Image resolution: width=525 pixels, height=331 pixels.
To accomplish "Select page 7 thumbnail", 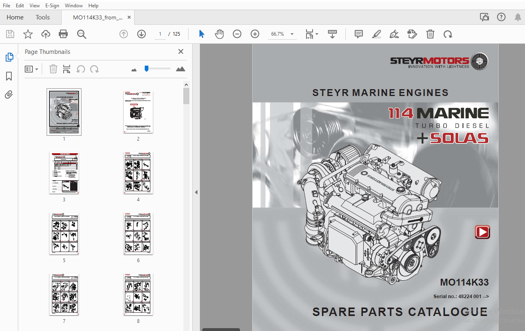I will [x=64, y=294].
